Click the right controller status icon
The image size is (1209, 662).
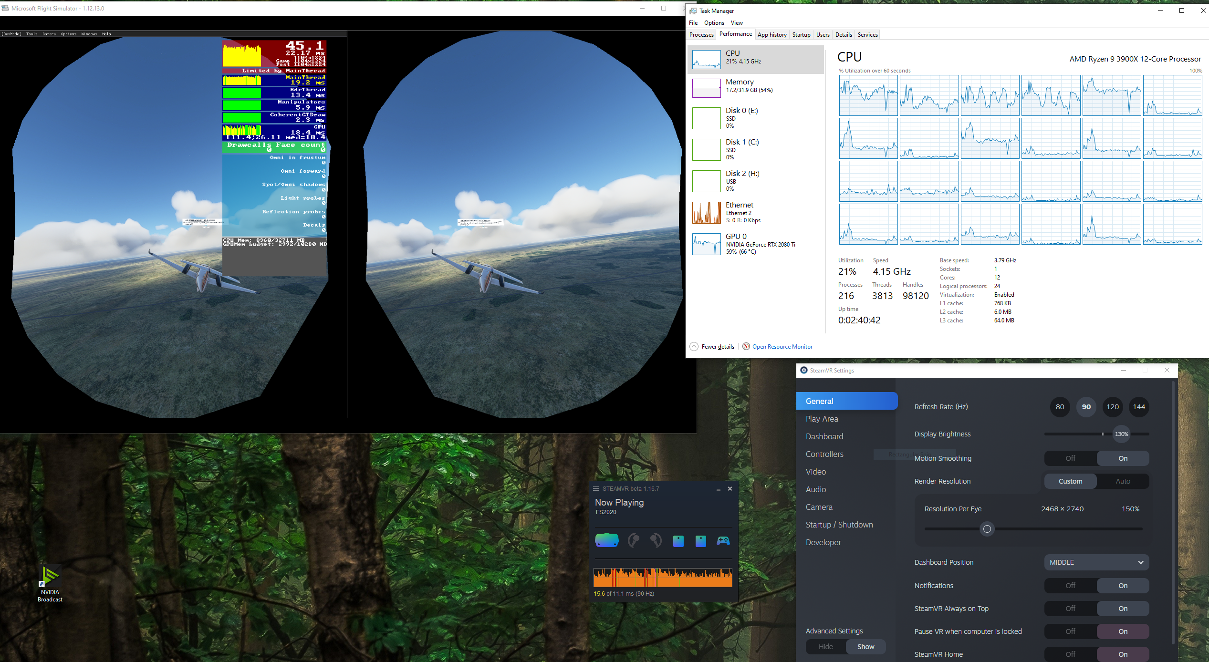tap(656, 540)
